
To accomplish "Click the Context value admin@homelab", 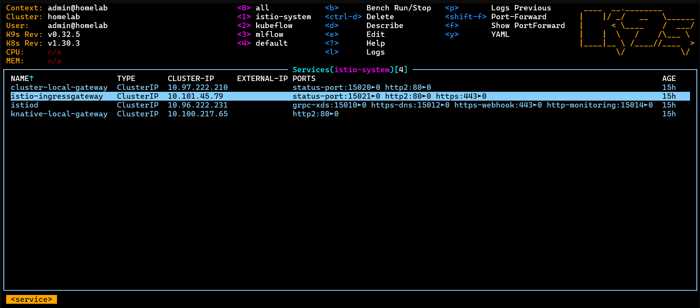I will click(x=78, y=8).
